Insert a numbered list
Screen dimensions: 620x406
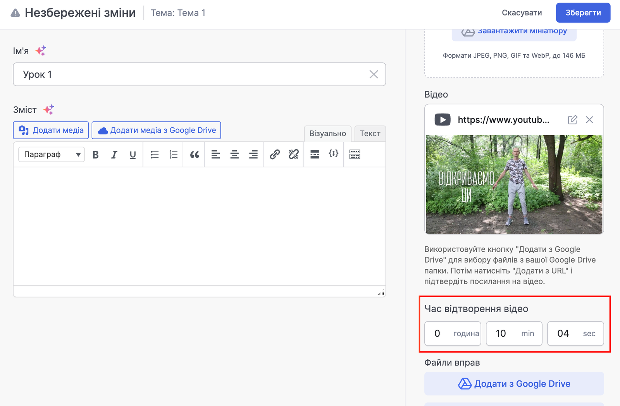coord(174,155)
